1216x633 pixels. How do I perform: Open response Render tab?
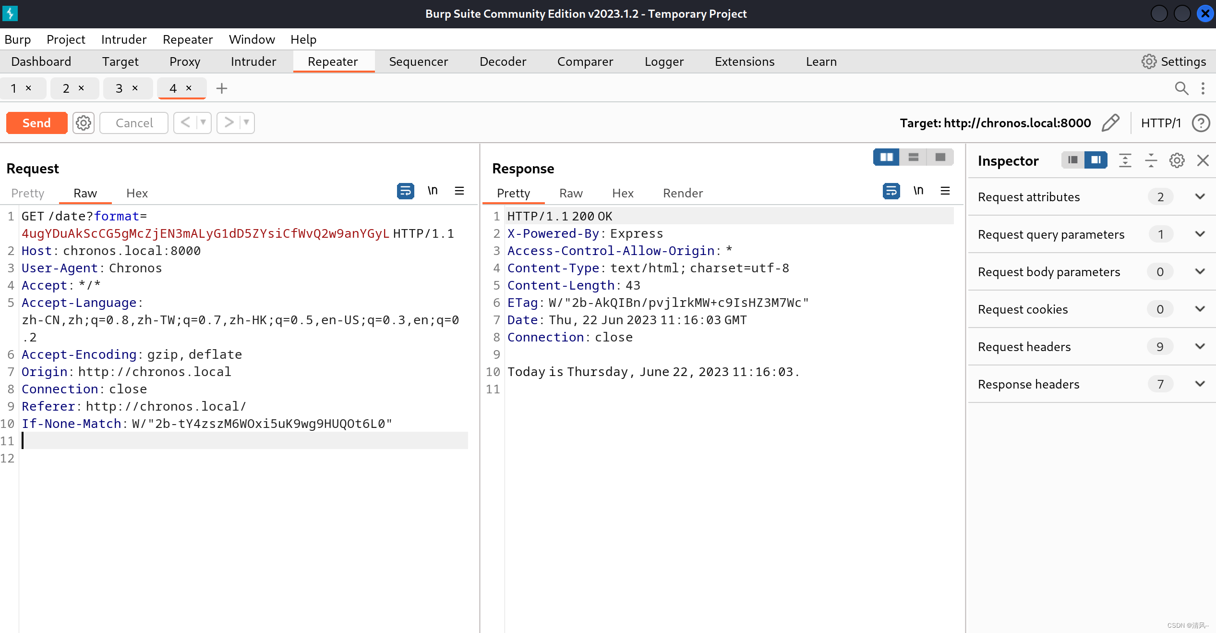pyautogui.click(x=683, y=193)
